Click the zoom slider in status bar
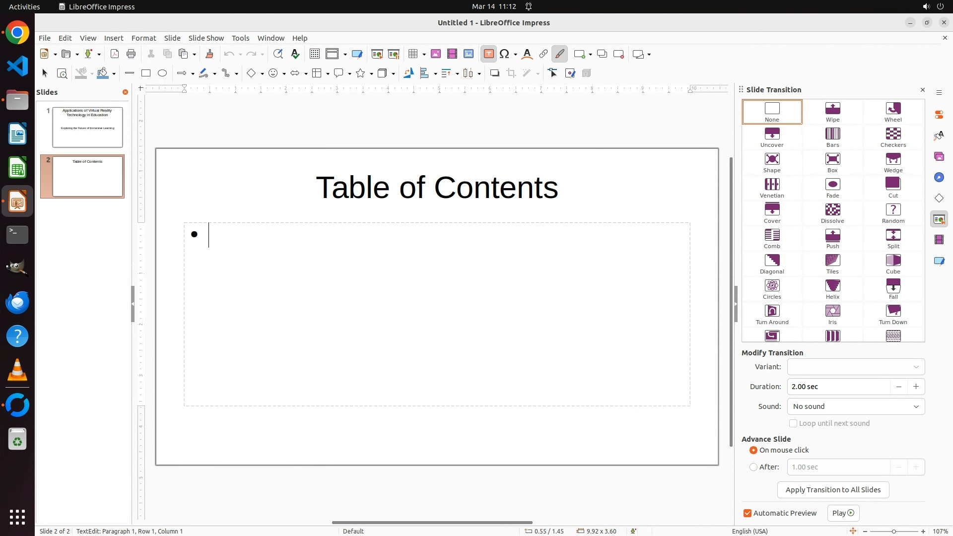The width and height of the screenshot is (953, 536). 894,532
